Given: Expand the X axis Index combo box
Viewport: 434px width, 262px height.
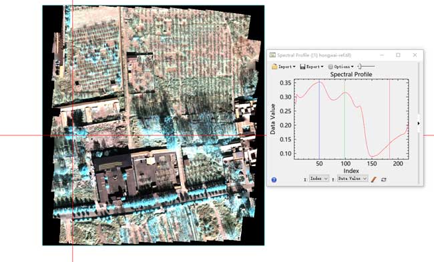Looking at the screenshot, I should point(319,179).
